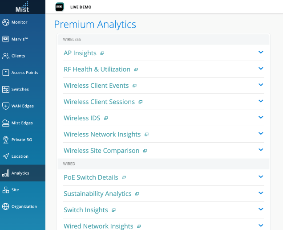Expand Wireless Network Insights chevron

pos(261,133)
